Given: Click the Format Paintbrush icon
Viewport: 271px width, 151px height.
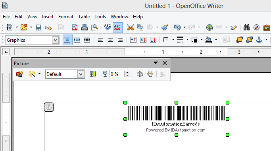Looking at the screenshot, I should (x=165, y=27).
